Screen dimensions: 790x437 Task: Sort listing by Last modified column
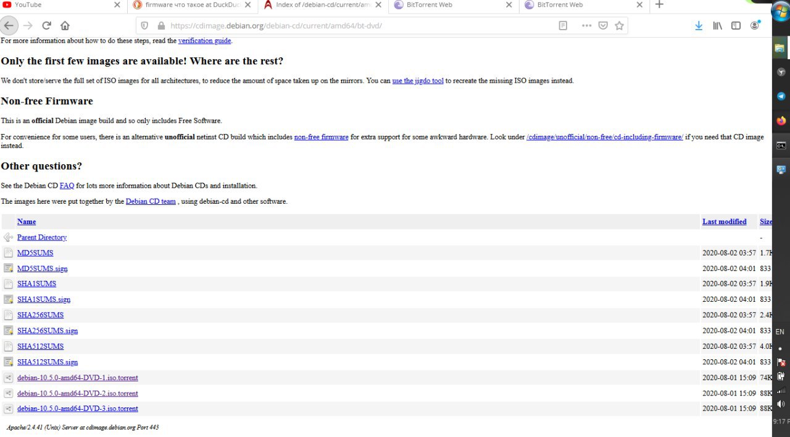point(725,222)
